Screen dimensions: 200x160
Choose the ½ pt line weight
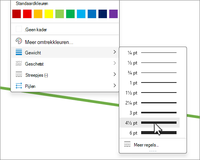(x=150, y=63)
